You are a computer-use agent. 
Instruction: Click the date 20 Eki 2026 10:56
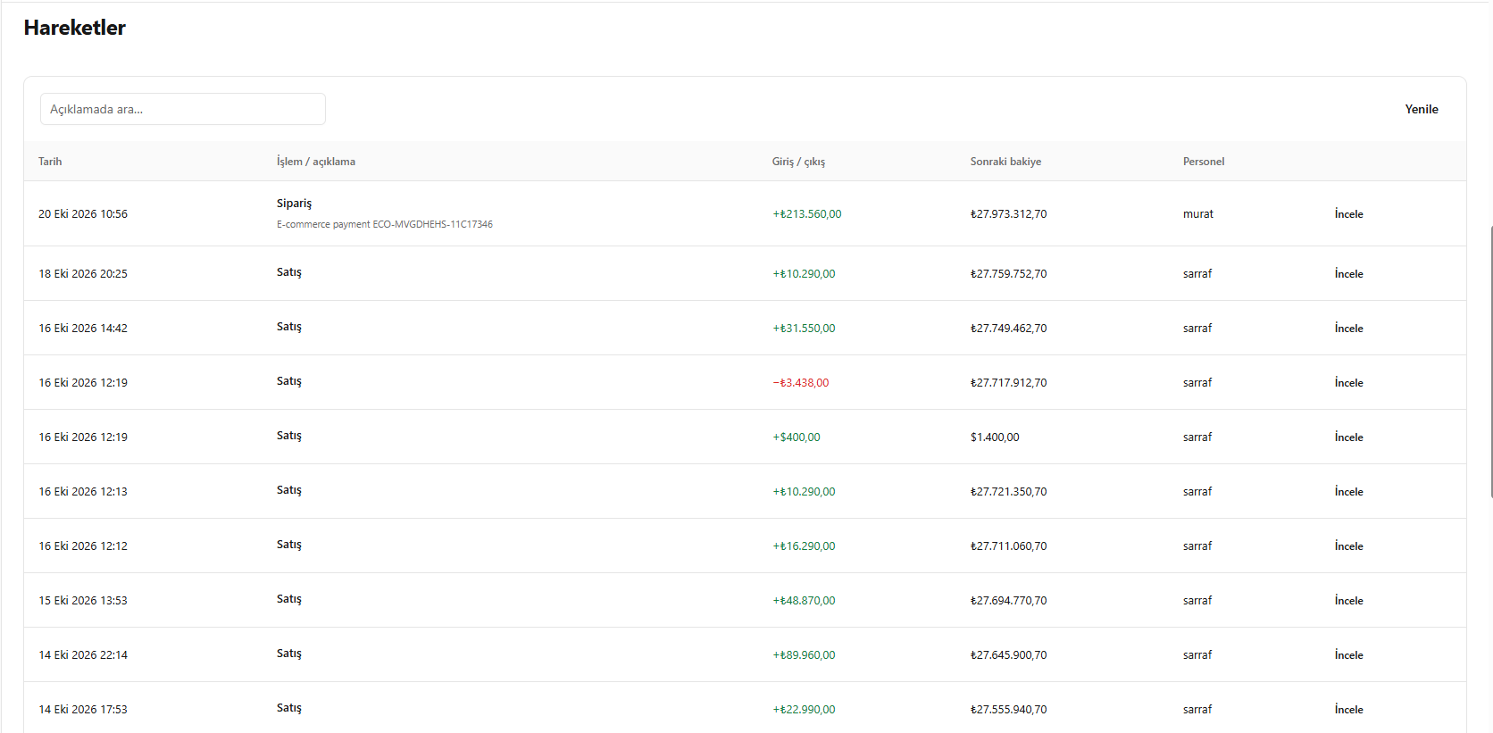[83, 214]
